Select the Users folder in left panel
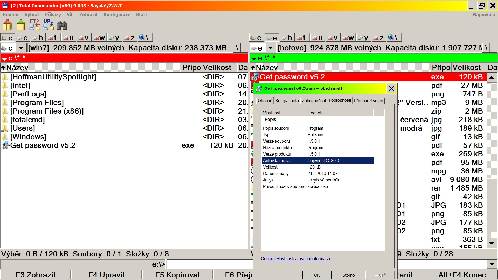Screen dimensions: 498x280 [x=22, y=128]
